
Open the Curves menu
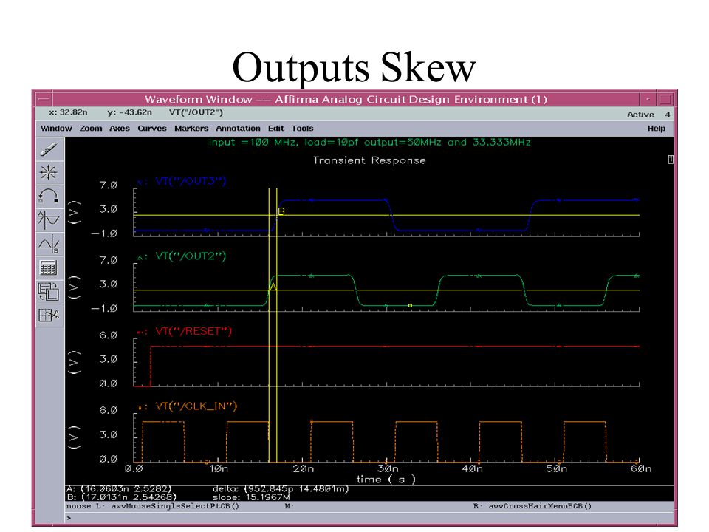[152, 129]
